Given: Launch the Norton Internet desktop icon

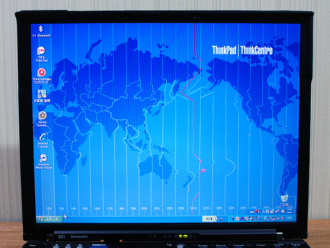Looking at the screenshot, I should [42, 119].
